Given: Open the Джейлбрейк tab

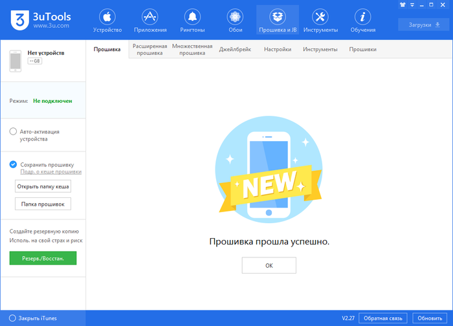Looking at the screenshot, I should click(x=235, y=49).
